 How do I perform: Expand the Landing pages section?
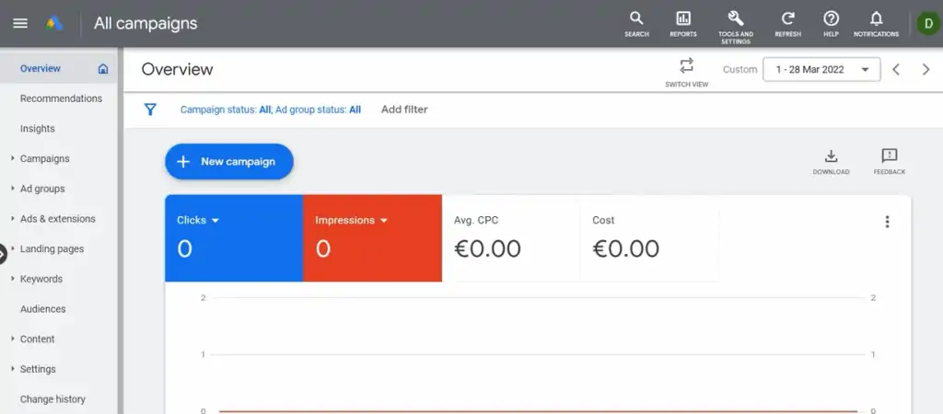tap(12, 248)
